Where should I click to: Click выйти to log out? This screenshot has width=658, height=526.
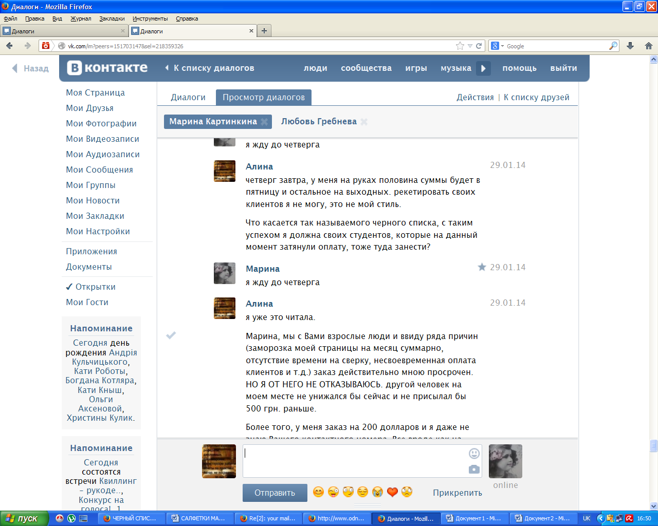point(563,68)
